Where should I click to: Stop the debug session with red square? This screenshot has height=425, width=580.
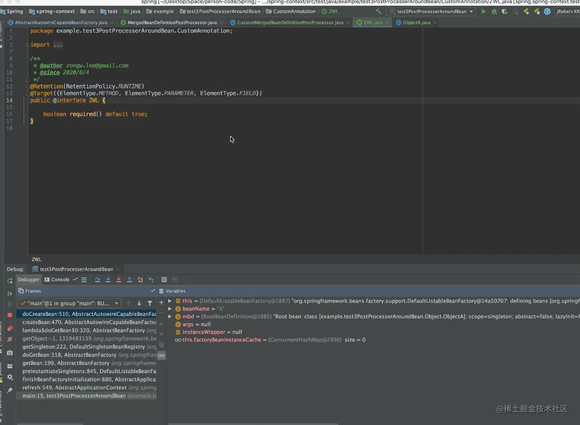point(10,315)
